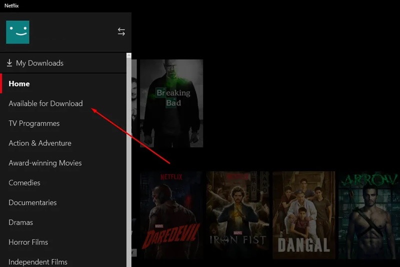Click the sidebar vertical scrollbar track
This screenshot has height=267, width=400.
(129, 162)
